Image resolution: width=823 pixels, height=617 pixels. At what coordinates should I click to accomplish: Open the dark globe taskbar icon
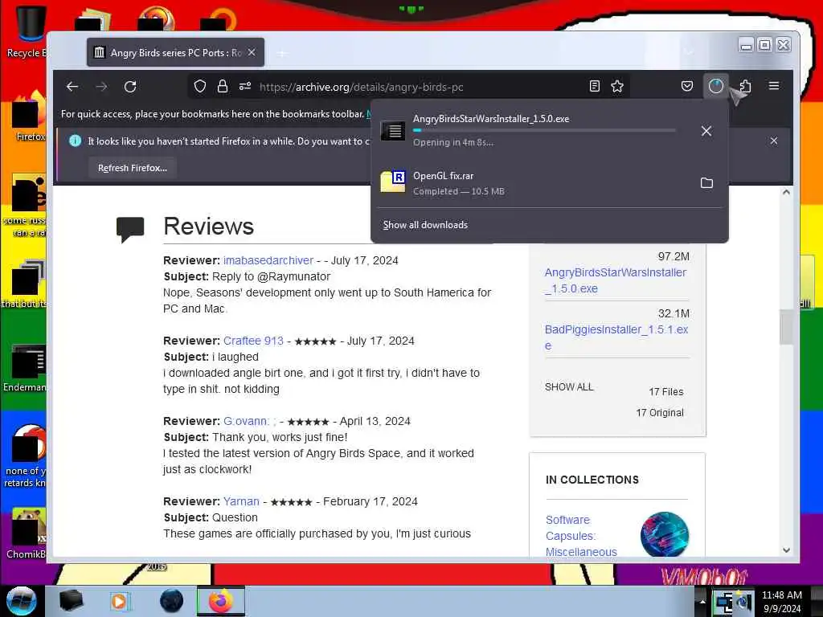tap(172, 601)
